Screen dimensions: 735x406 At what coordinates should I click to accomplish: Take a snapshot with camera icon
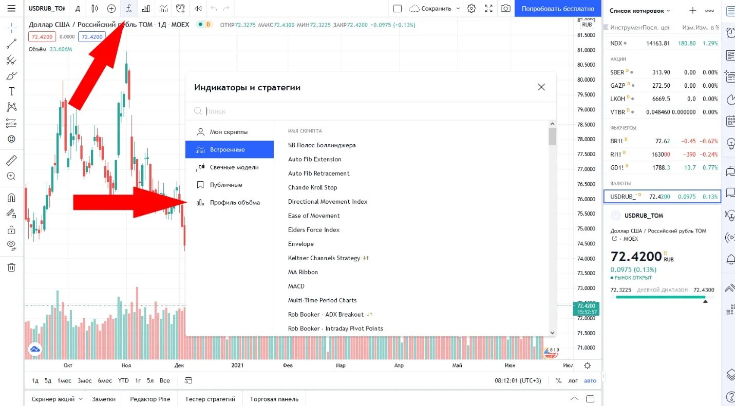[506, 8]
